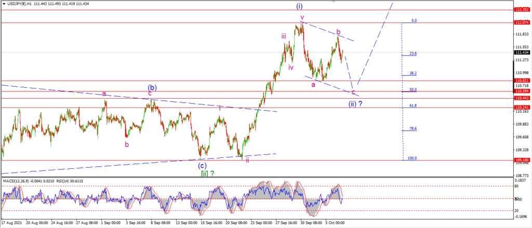Select the green "[ii] ?" wave label
This screenshot has height=228, width=532.
[208, 173]
